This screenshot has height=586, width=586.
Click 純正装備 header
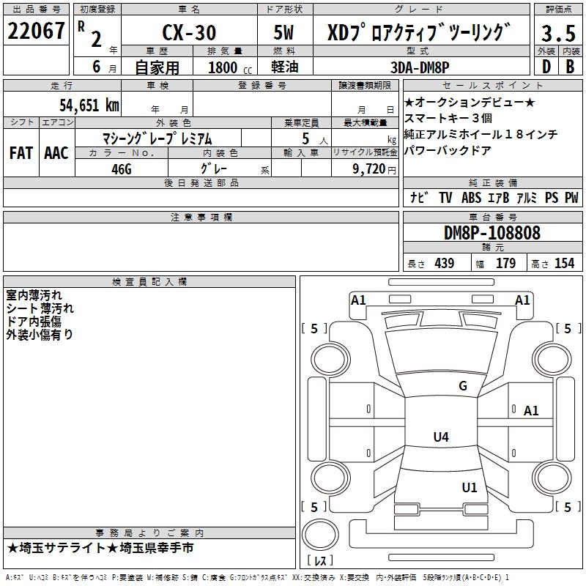click(492, 182)
